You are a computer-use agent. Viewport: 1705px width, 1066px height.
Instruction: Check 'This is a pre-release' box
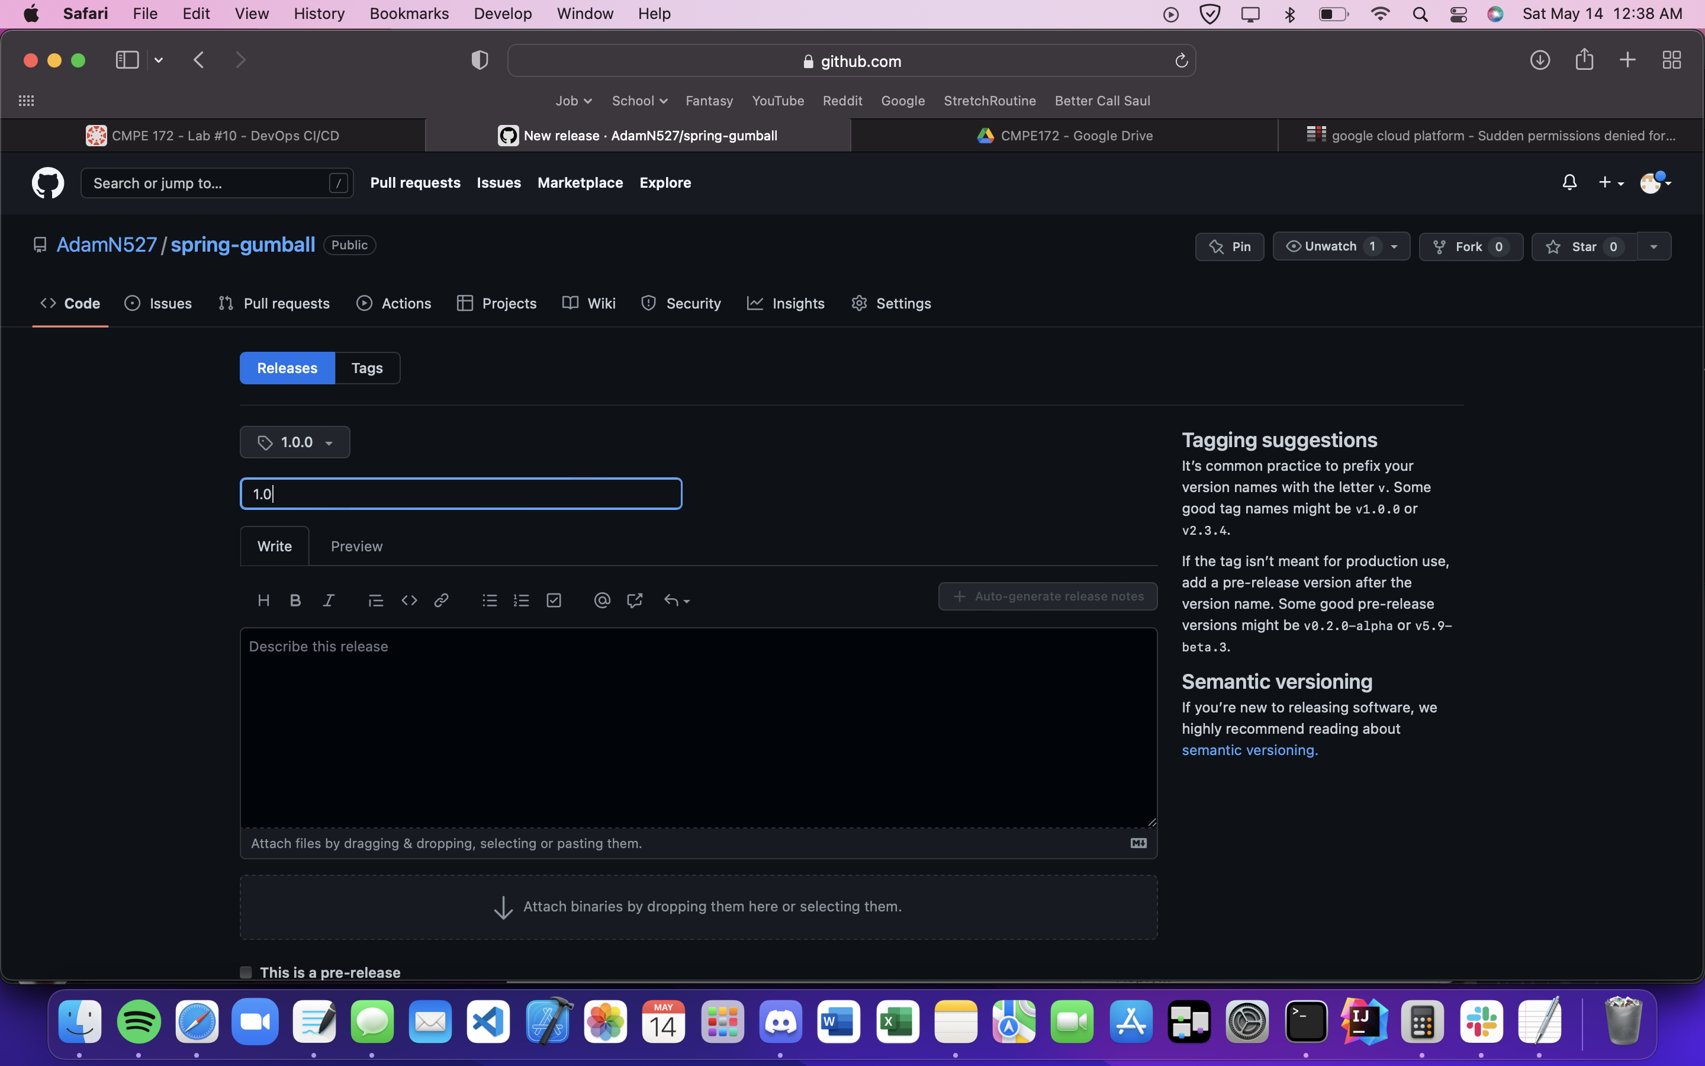[246, 972]
